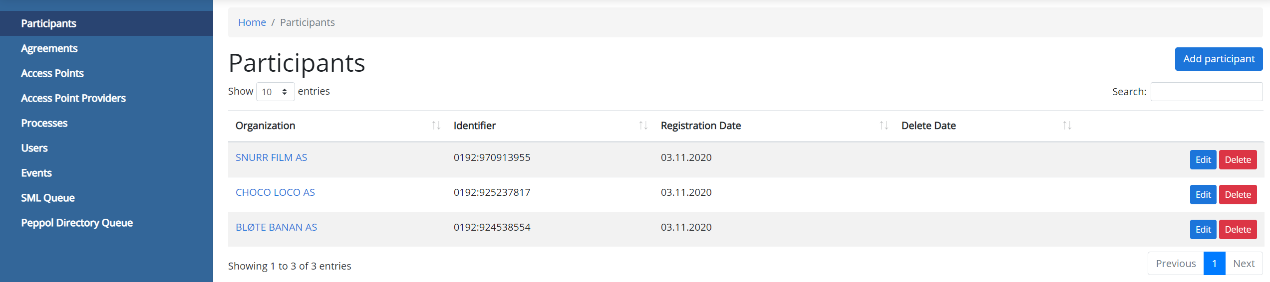Click the Add participant button
The height and width of the screenshot is (282, 1270).
coord(1218,59)
